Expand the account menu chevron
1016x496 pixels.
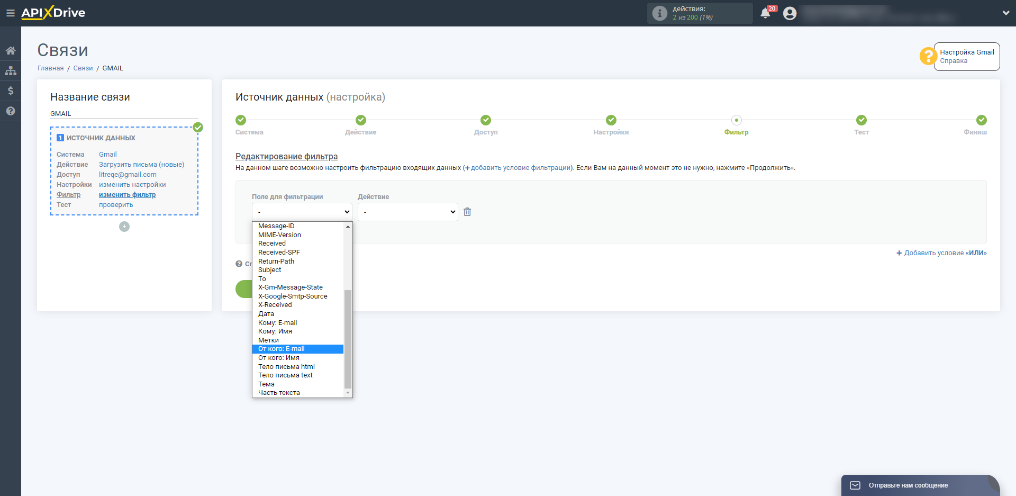(1006, 13)
